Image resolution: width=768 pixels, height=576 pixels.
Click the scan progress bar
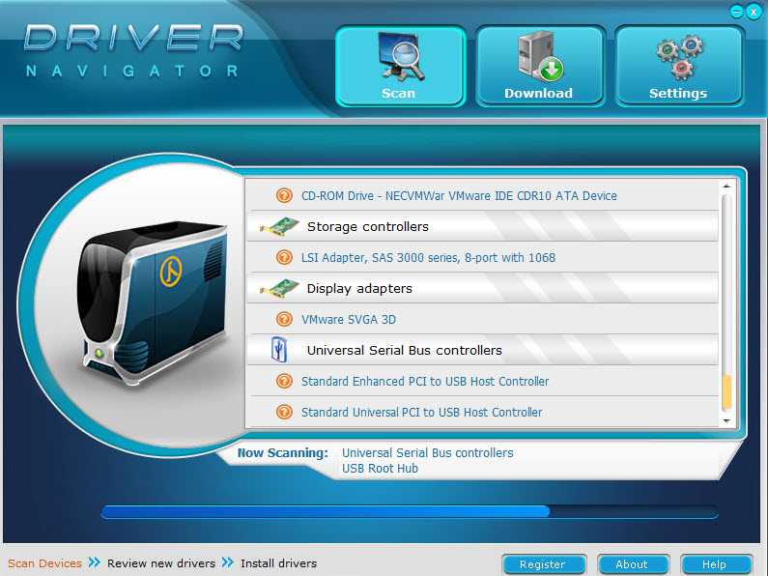pyautogui.click(x=410, y=512)
